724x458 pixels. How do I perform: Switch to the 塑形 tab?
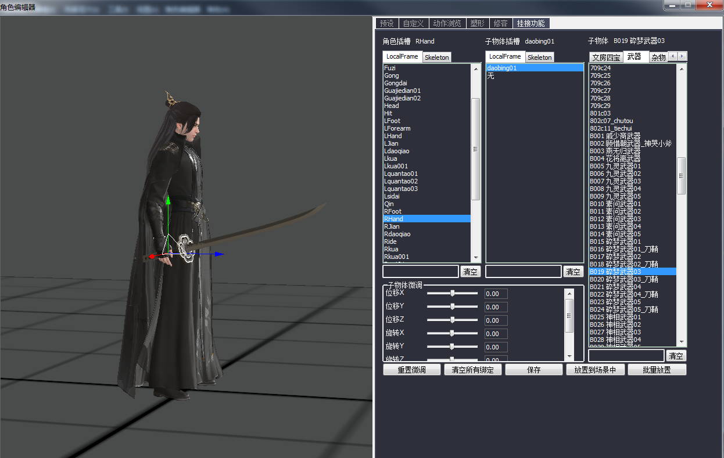pyautogui.click(x=477, y=23)
